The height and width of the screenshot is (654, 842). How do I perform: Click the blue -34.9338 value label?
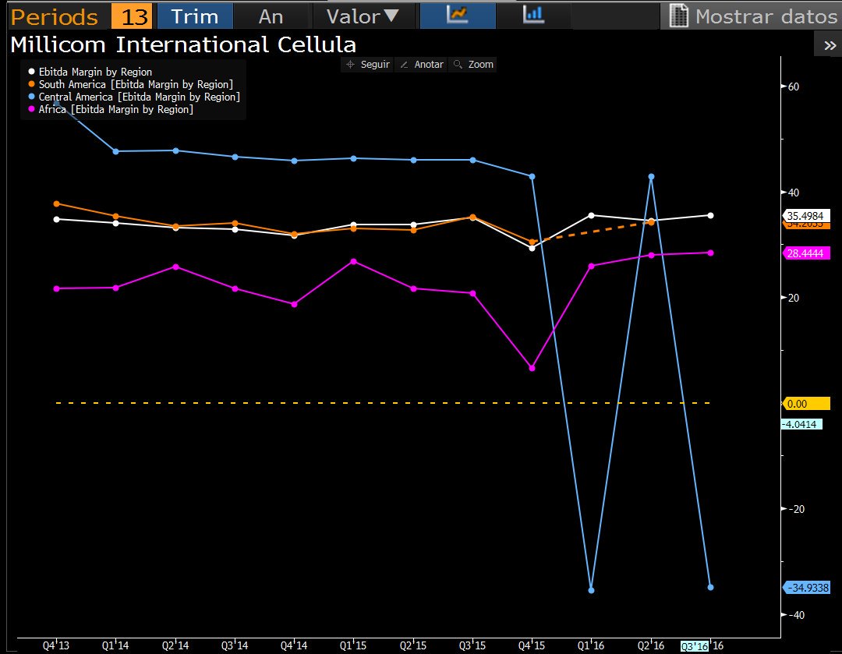coord(807,588)
